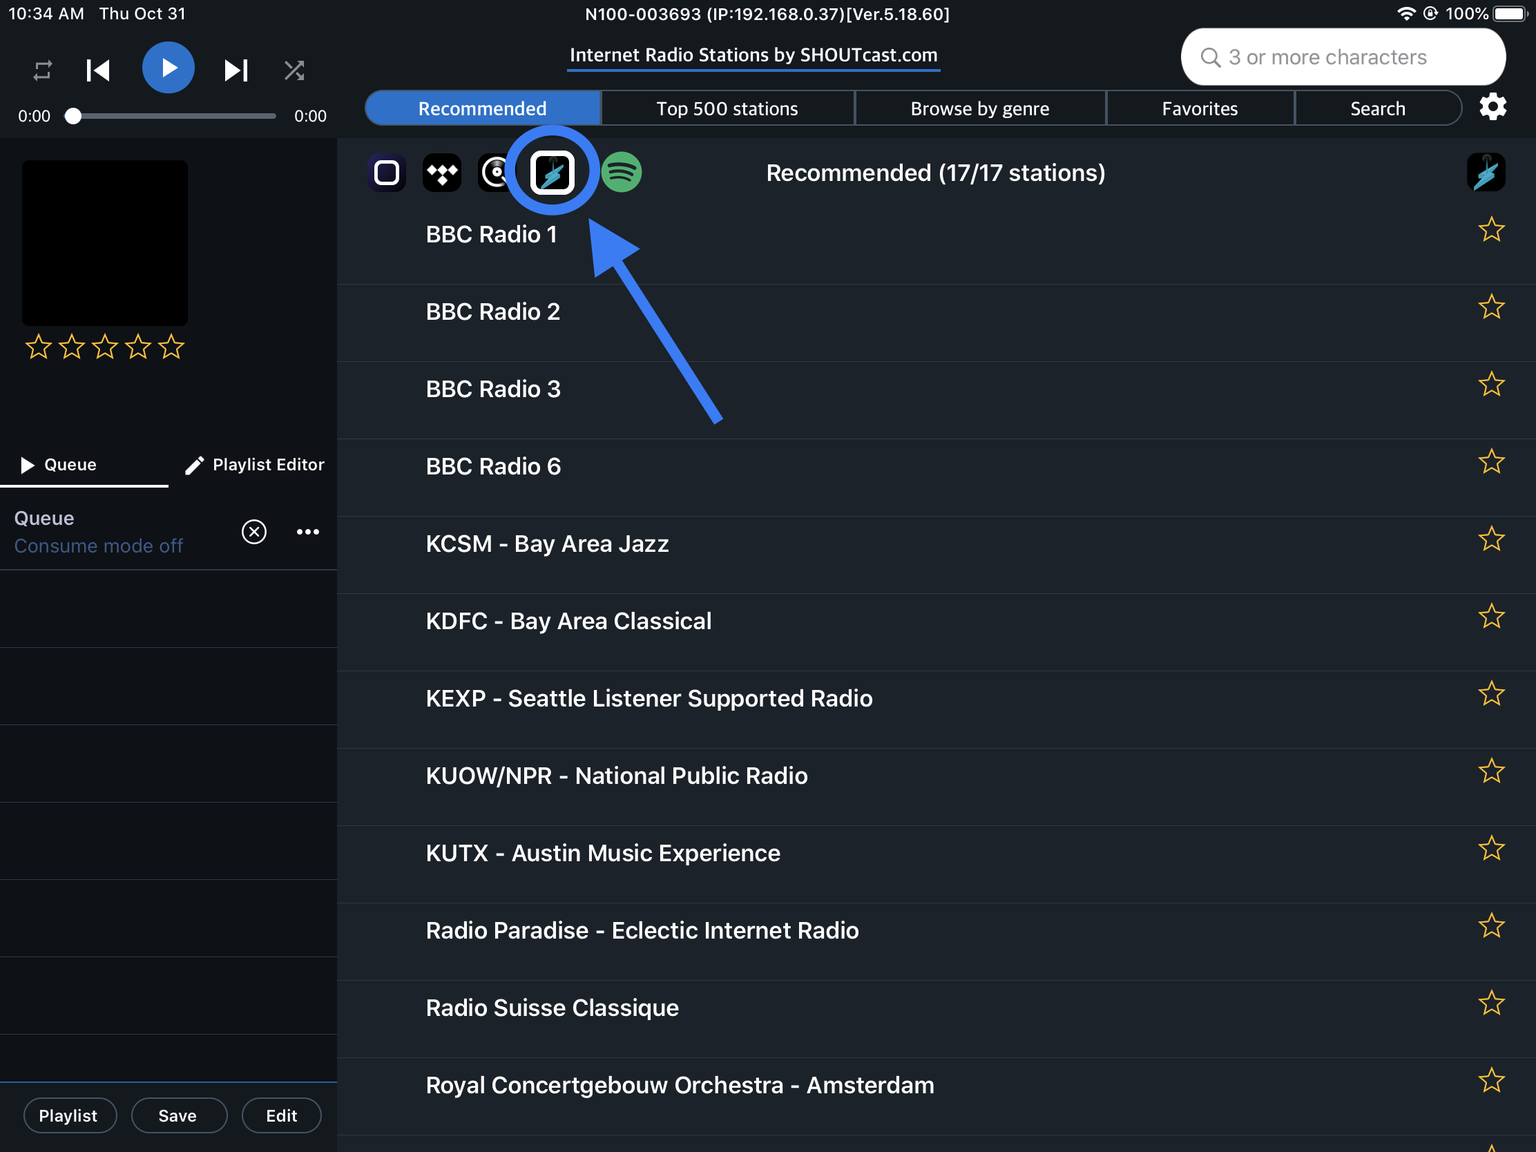Switch to the Queue tab
Image resolution: width=1536 pixels, height=1152 pixels.
coord(84,465)
